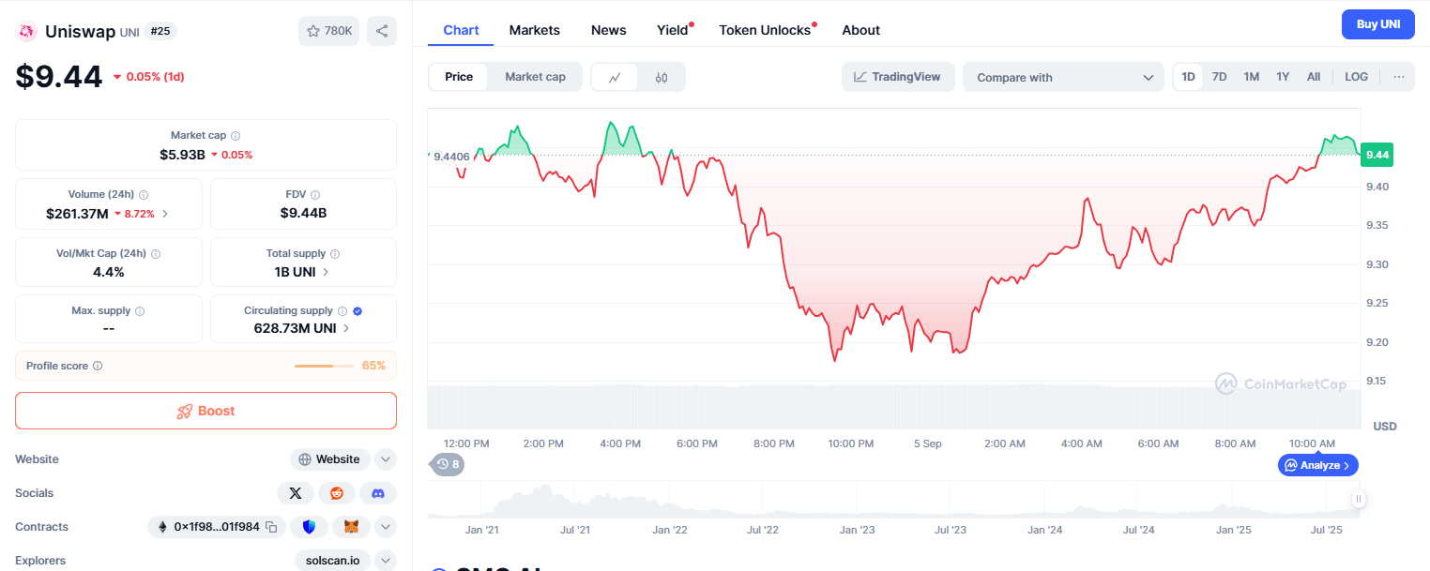Click the Analyze button
1430x571 pixels.
(1317, 465)
